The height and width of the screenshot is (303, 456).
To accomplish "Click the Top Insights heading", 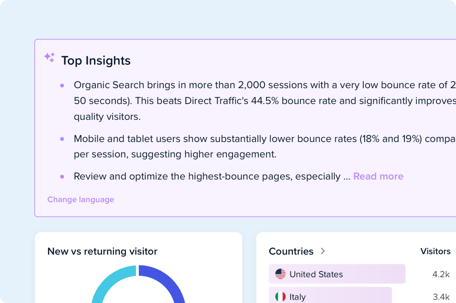I will click(x=96, y=61).
